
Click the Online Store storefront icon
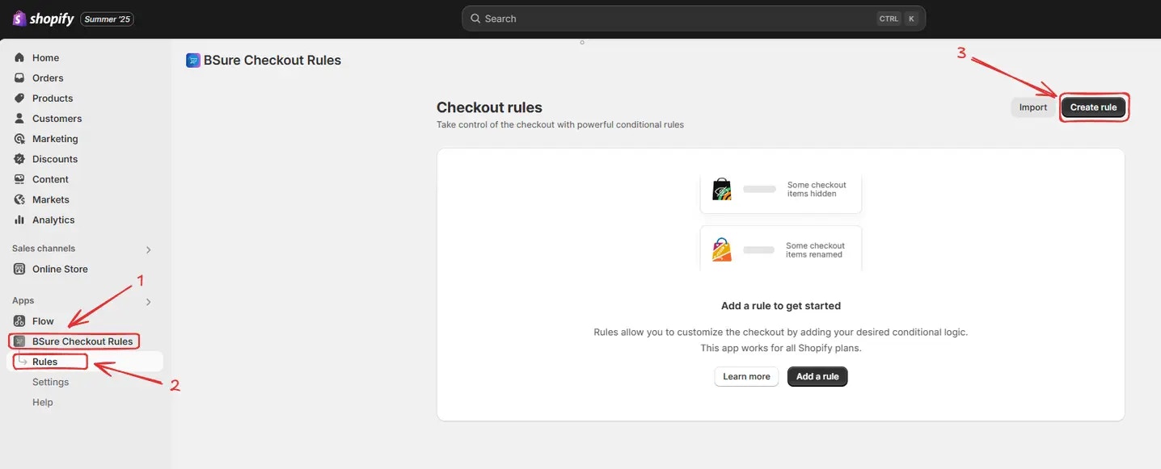(x=19, y=269)
